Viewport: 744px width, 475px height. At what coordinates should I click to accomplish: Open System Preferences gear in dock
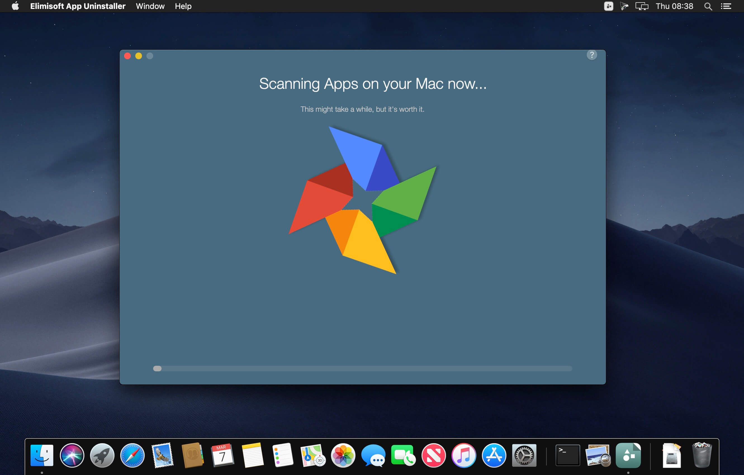tap(524, 455)
